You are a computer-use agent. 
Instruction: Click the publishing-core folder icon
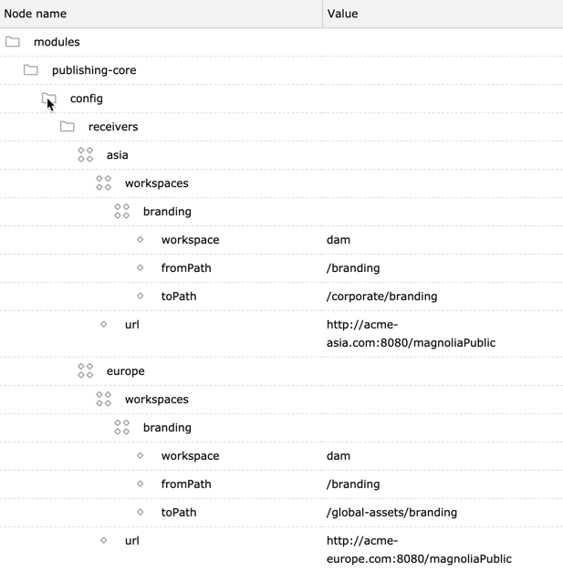(x=31, y=70)
